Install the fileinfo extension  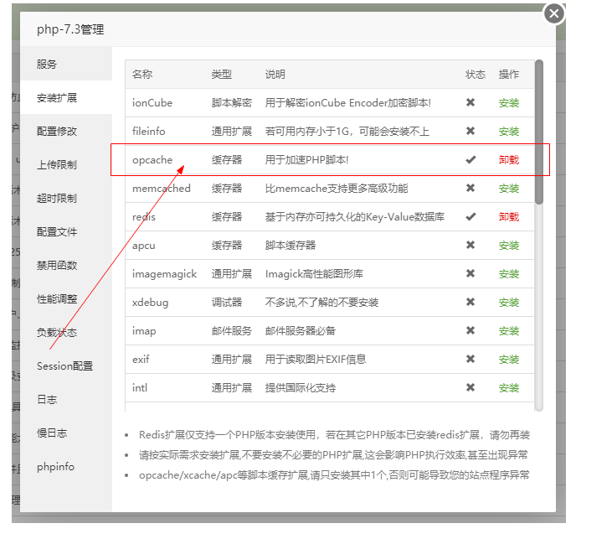(x=508, y=132)
